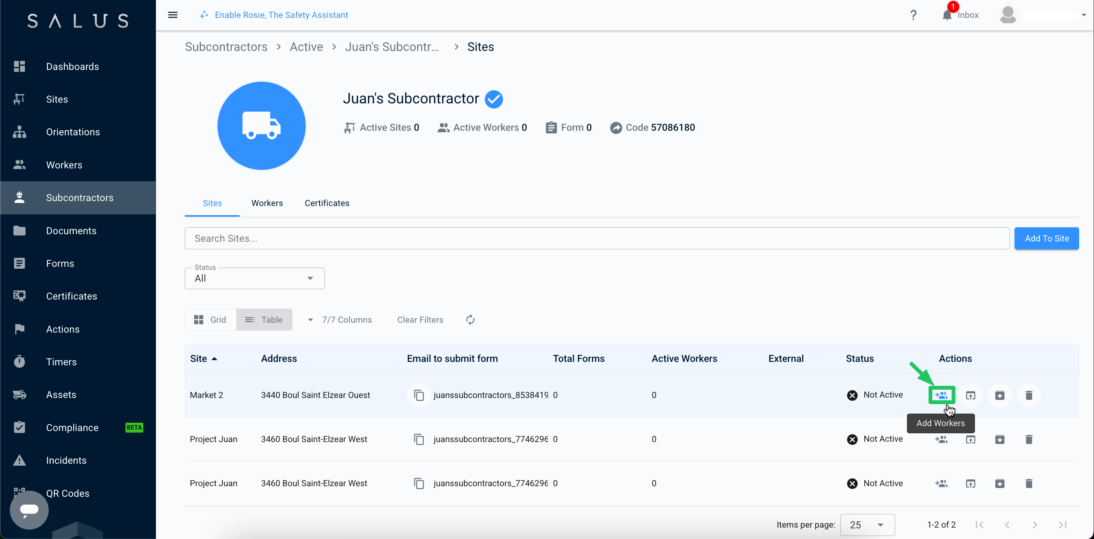Click Juan's Subcontr... in the breadcrumb
Viewport: 1094px width, 539px height.
(392, 47)
